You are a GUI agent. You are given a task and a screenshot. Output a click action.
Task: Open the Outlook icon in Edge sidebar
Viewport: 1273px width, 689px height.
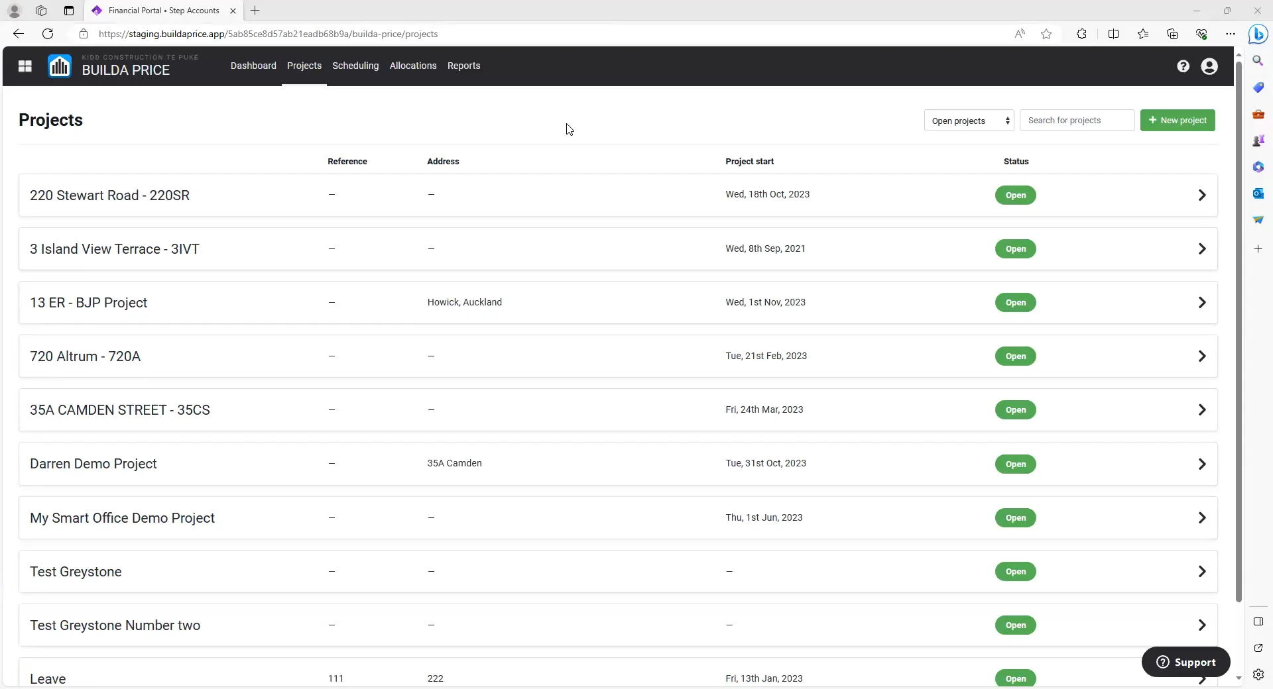(1258, 193)
